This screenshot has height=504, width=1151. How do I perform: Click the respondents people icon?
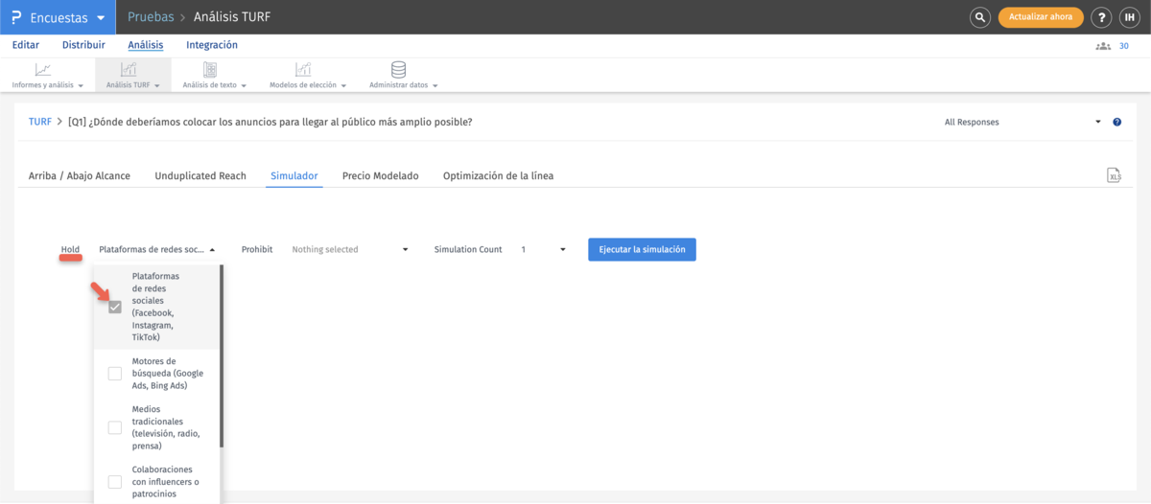pyautogui.click(x=1103, y=46)
